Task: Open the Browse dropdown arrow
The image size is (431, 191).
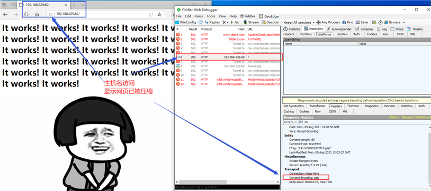Action: pyautogui.click(x=403, y=23)
